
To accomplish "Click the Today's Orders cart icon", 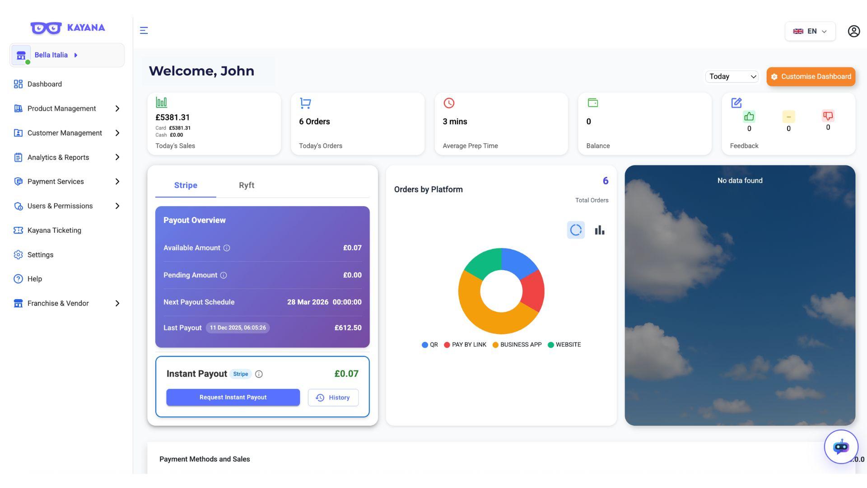I will [x=305, y=103].
